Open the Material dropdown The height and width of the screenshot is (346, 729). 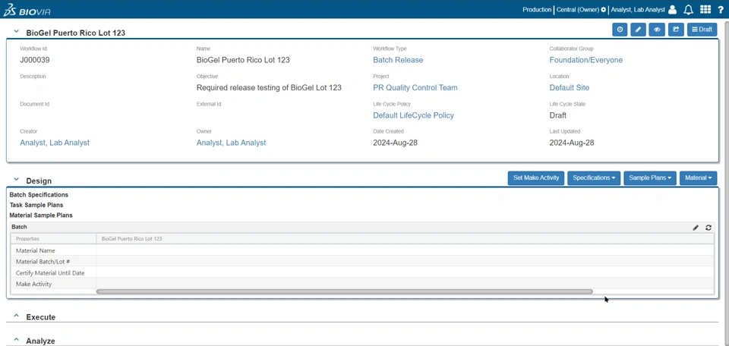(698, 178)
